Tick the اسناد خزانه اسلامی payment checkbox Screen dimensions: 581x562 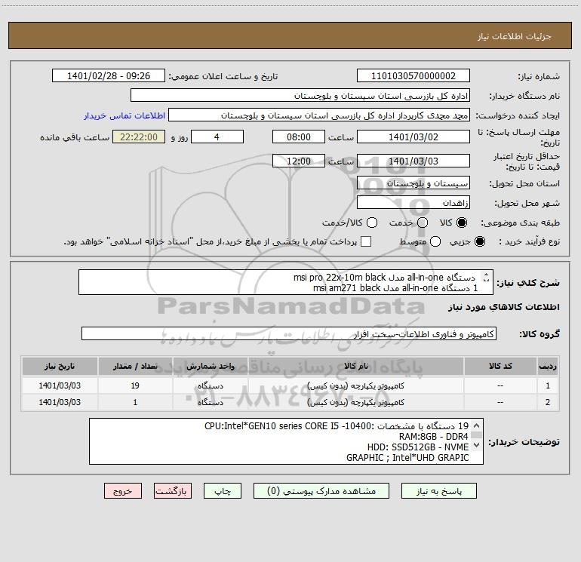point(366,241)
